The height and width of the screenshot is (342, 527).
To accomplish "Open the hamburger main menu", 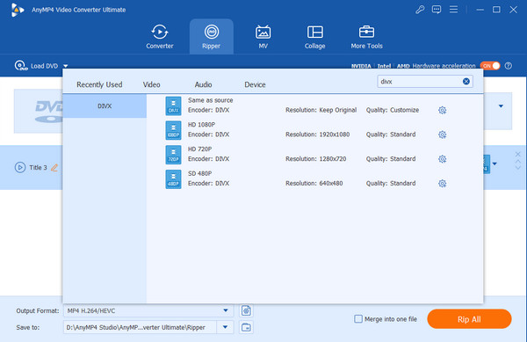I will (453, 10).
